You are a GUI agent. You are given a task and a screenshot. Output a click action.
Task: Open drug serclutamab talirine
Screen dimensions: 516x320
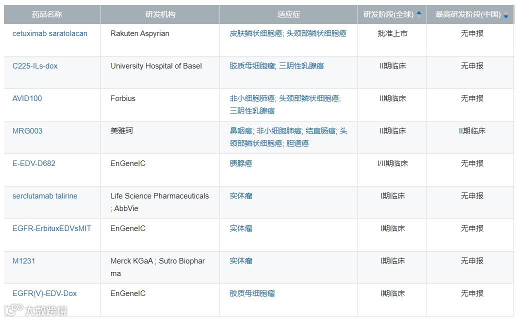coord(45,196)
